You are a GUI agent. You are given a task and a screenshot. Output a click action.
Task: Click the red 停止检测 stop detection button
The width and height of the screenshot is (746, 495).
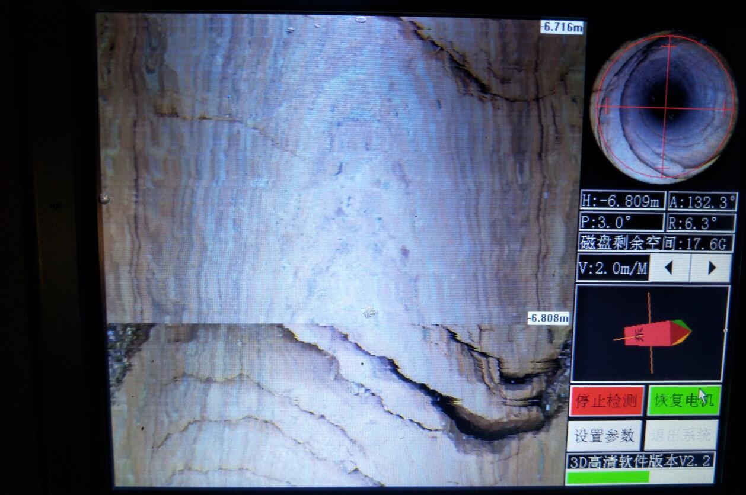[x=607, y=401]
